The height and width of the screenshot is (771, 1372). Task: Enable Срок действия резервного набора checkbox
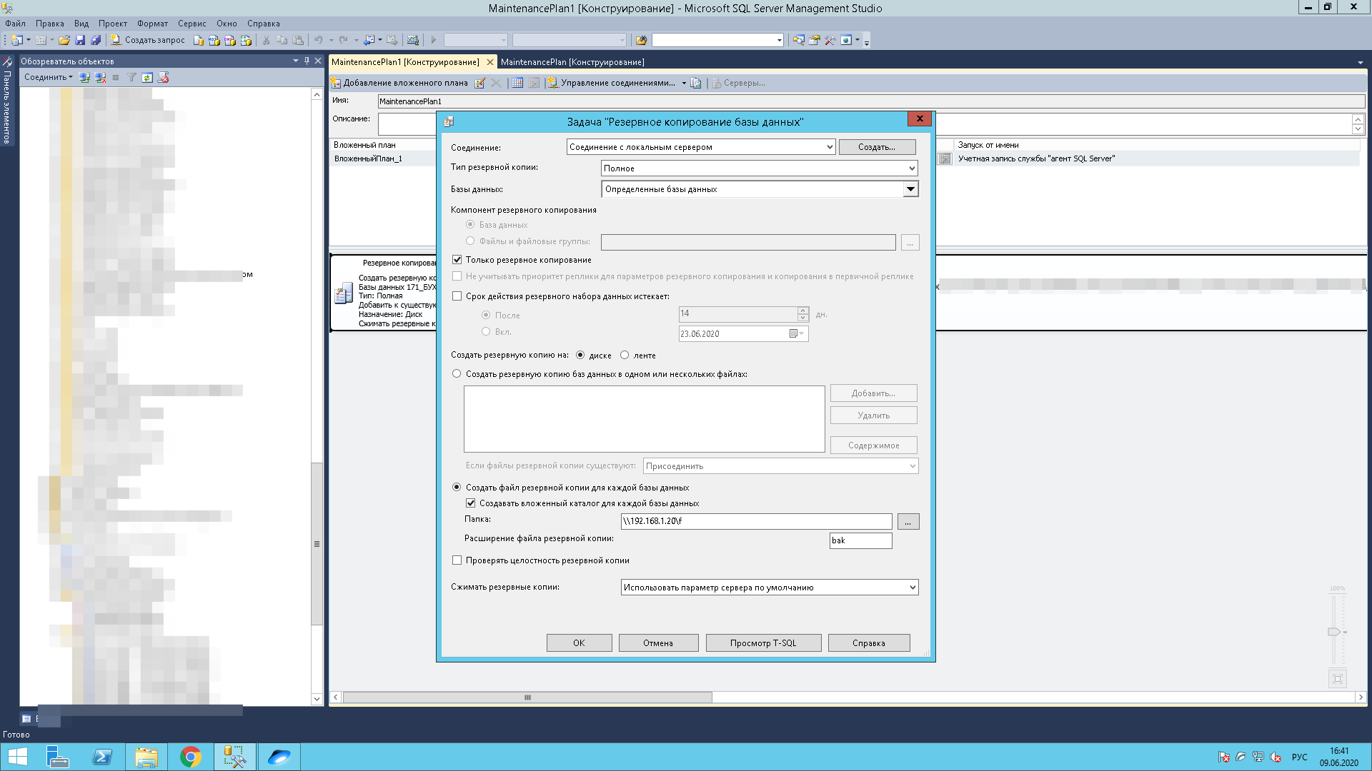[x=457, y=296]
